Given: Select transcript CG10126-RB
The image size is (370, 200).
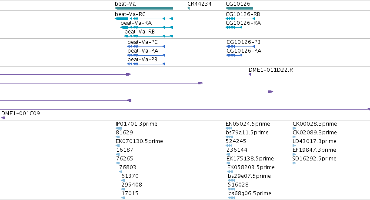Looking at the screenshot, I should tap(243, 14).
